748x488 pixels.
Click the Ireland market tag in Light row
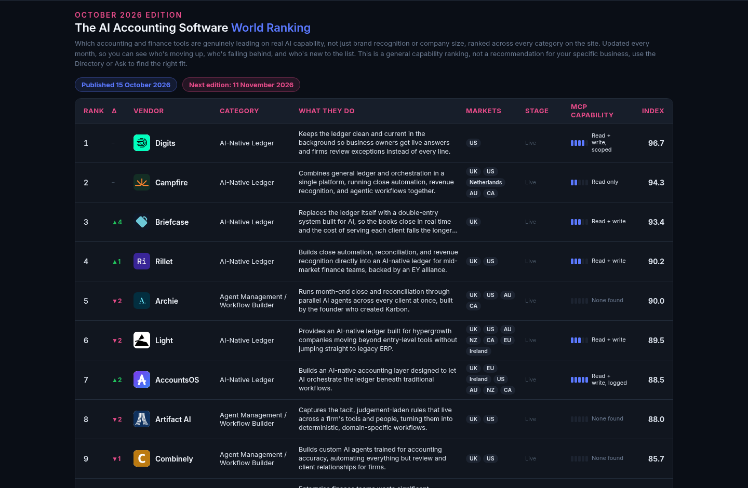click(x=478, y=351)
